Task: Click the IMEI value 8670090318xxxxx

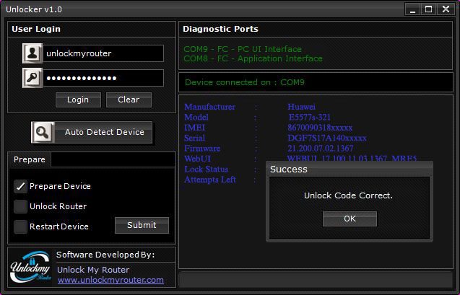Action: 320,128
